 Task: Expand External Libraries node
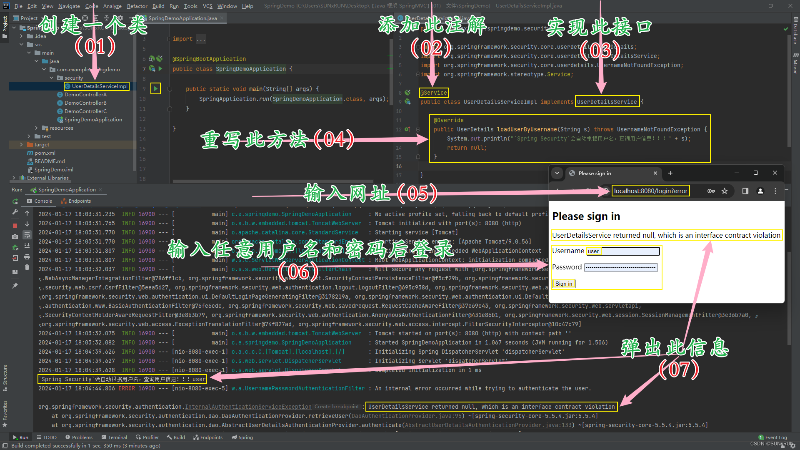(14, 178)
